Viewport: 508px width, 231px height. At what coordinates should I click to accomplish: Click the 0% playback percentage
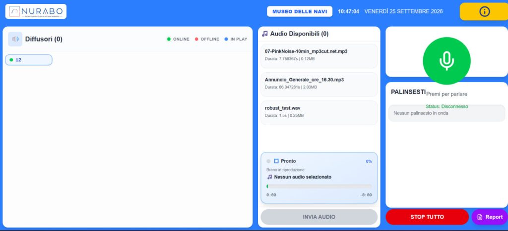tap(369, 161)
